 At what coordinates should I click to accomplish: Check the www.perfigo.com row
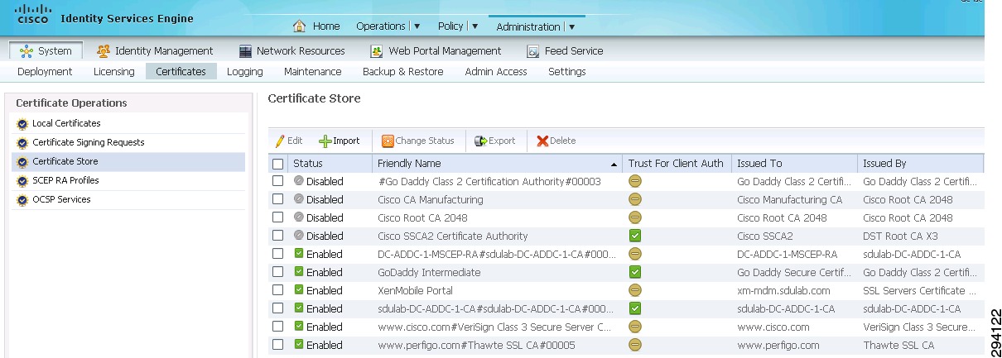278,345
